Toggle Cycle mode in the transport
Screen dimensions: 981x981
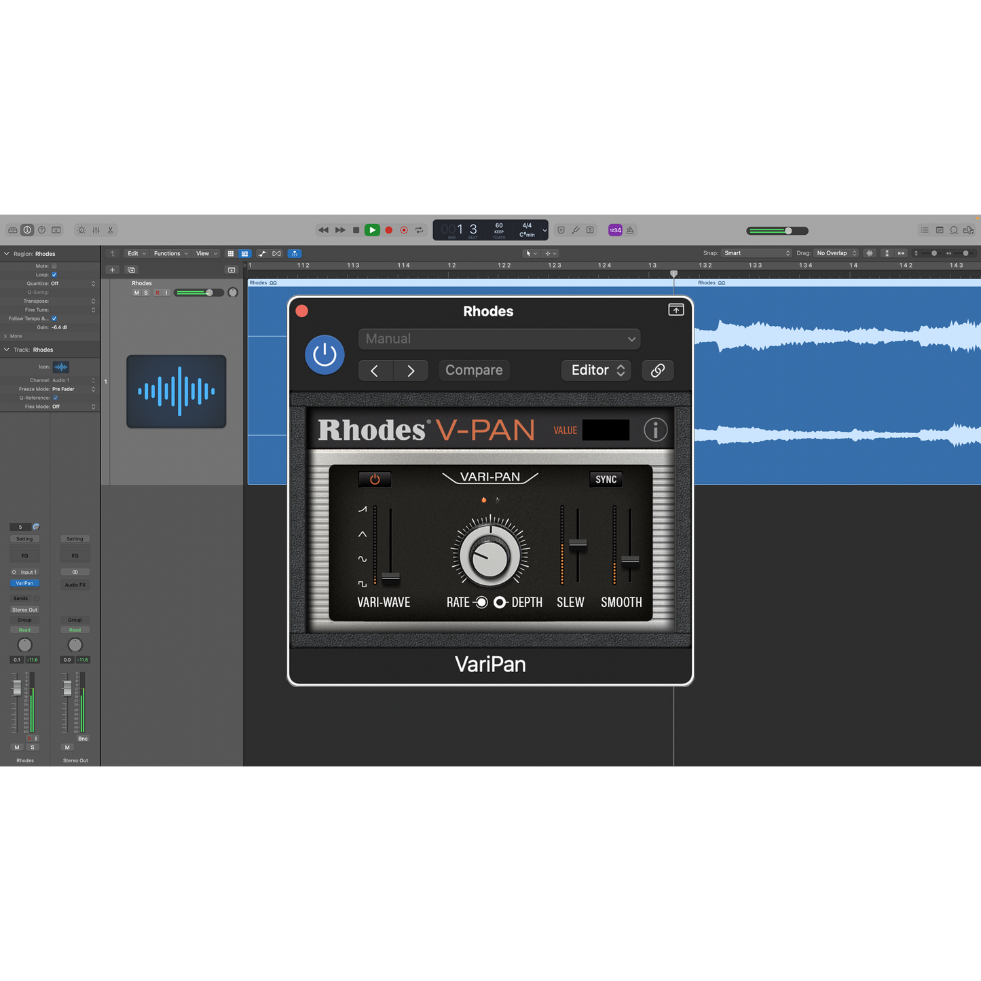420,230
